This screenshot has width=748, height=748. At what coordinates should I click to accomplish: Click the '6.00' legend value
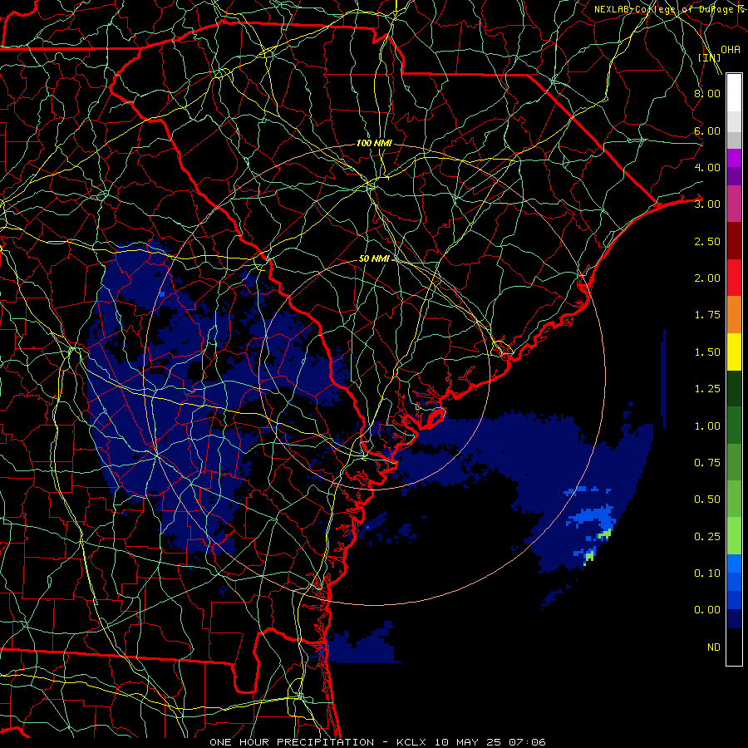[707, 130]
